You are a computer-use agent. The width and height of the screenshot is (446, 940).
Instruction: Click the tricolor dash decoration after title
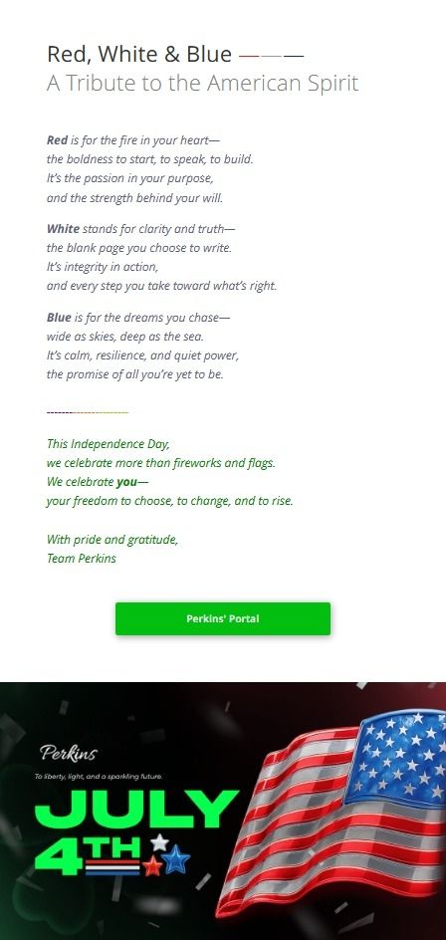coord(272,56)
